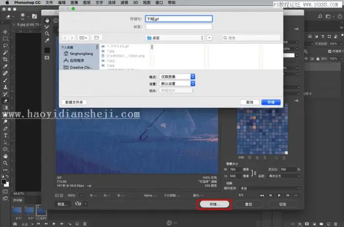Click the zoom out minus box under preview
Image resolution: width=344 pixels, height=227 pixels.
pos(57,195)
